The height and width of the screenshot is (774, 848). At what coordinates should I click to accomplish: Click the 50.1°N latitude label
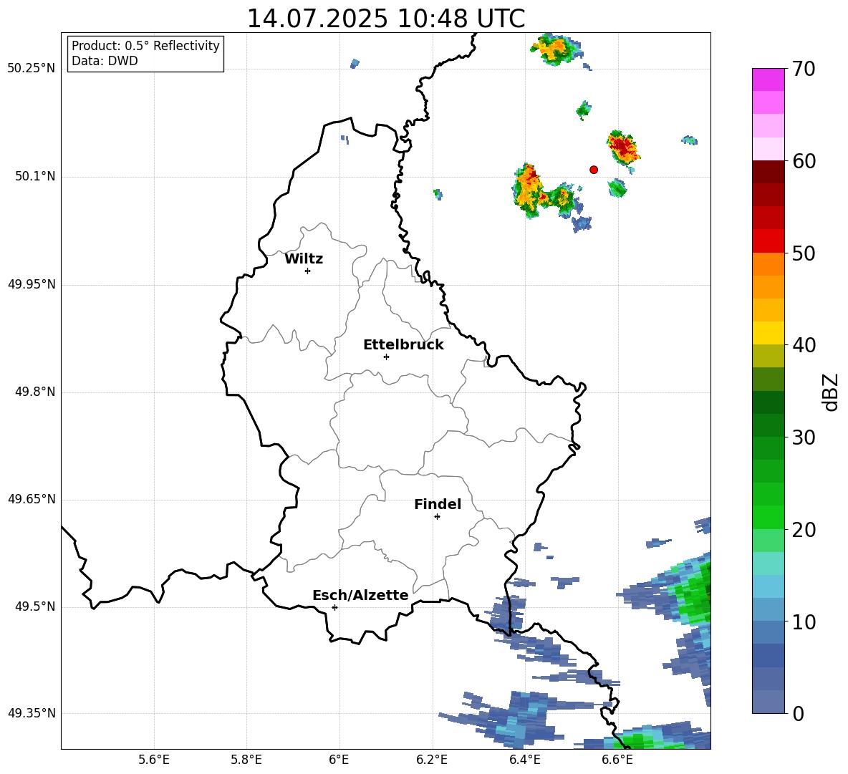35,177
